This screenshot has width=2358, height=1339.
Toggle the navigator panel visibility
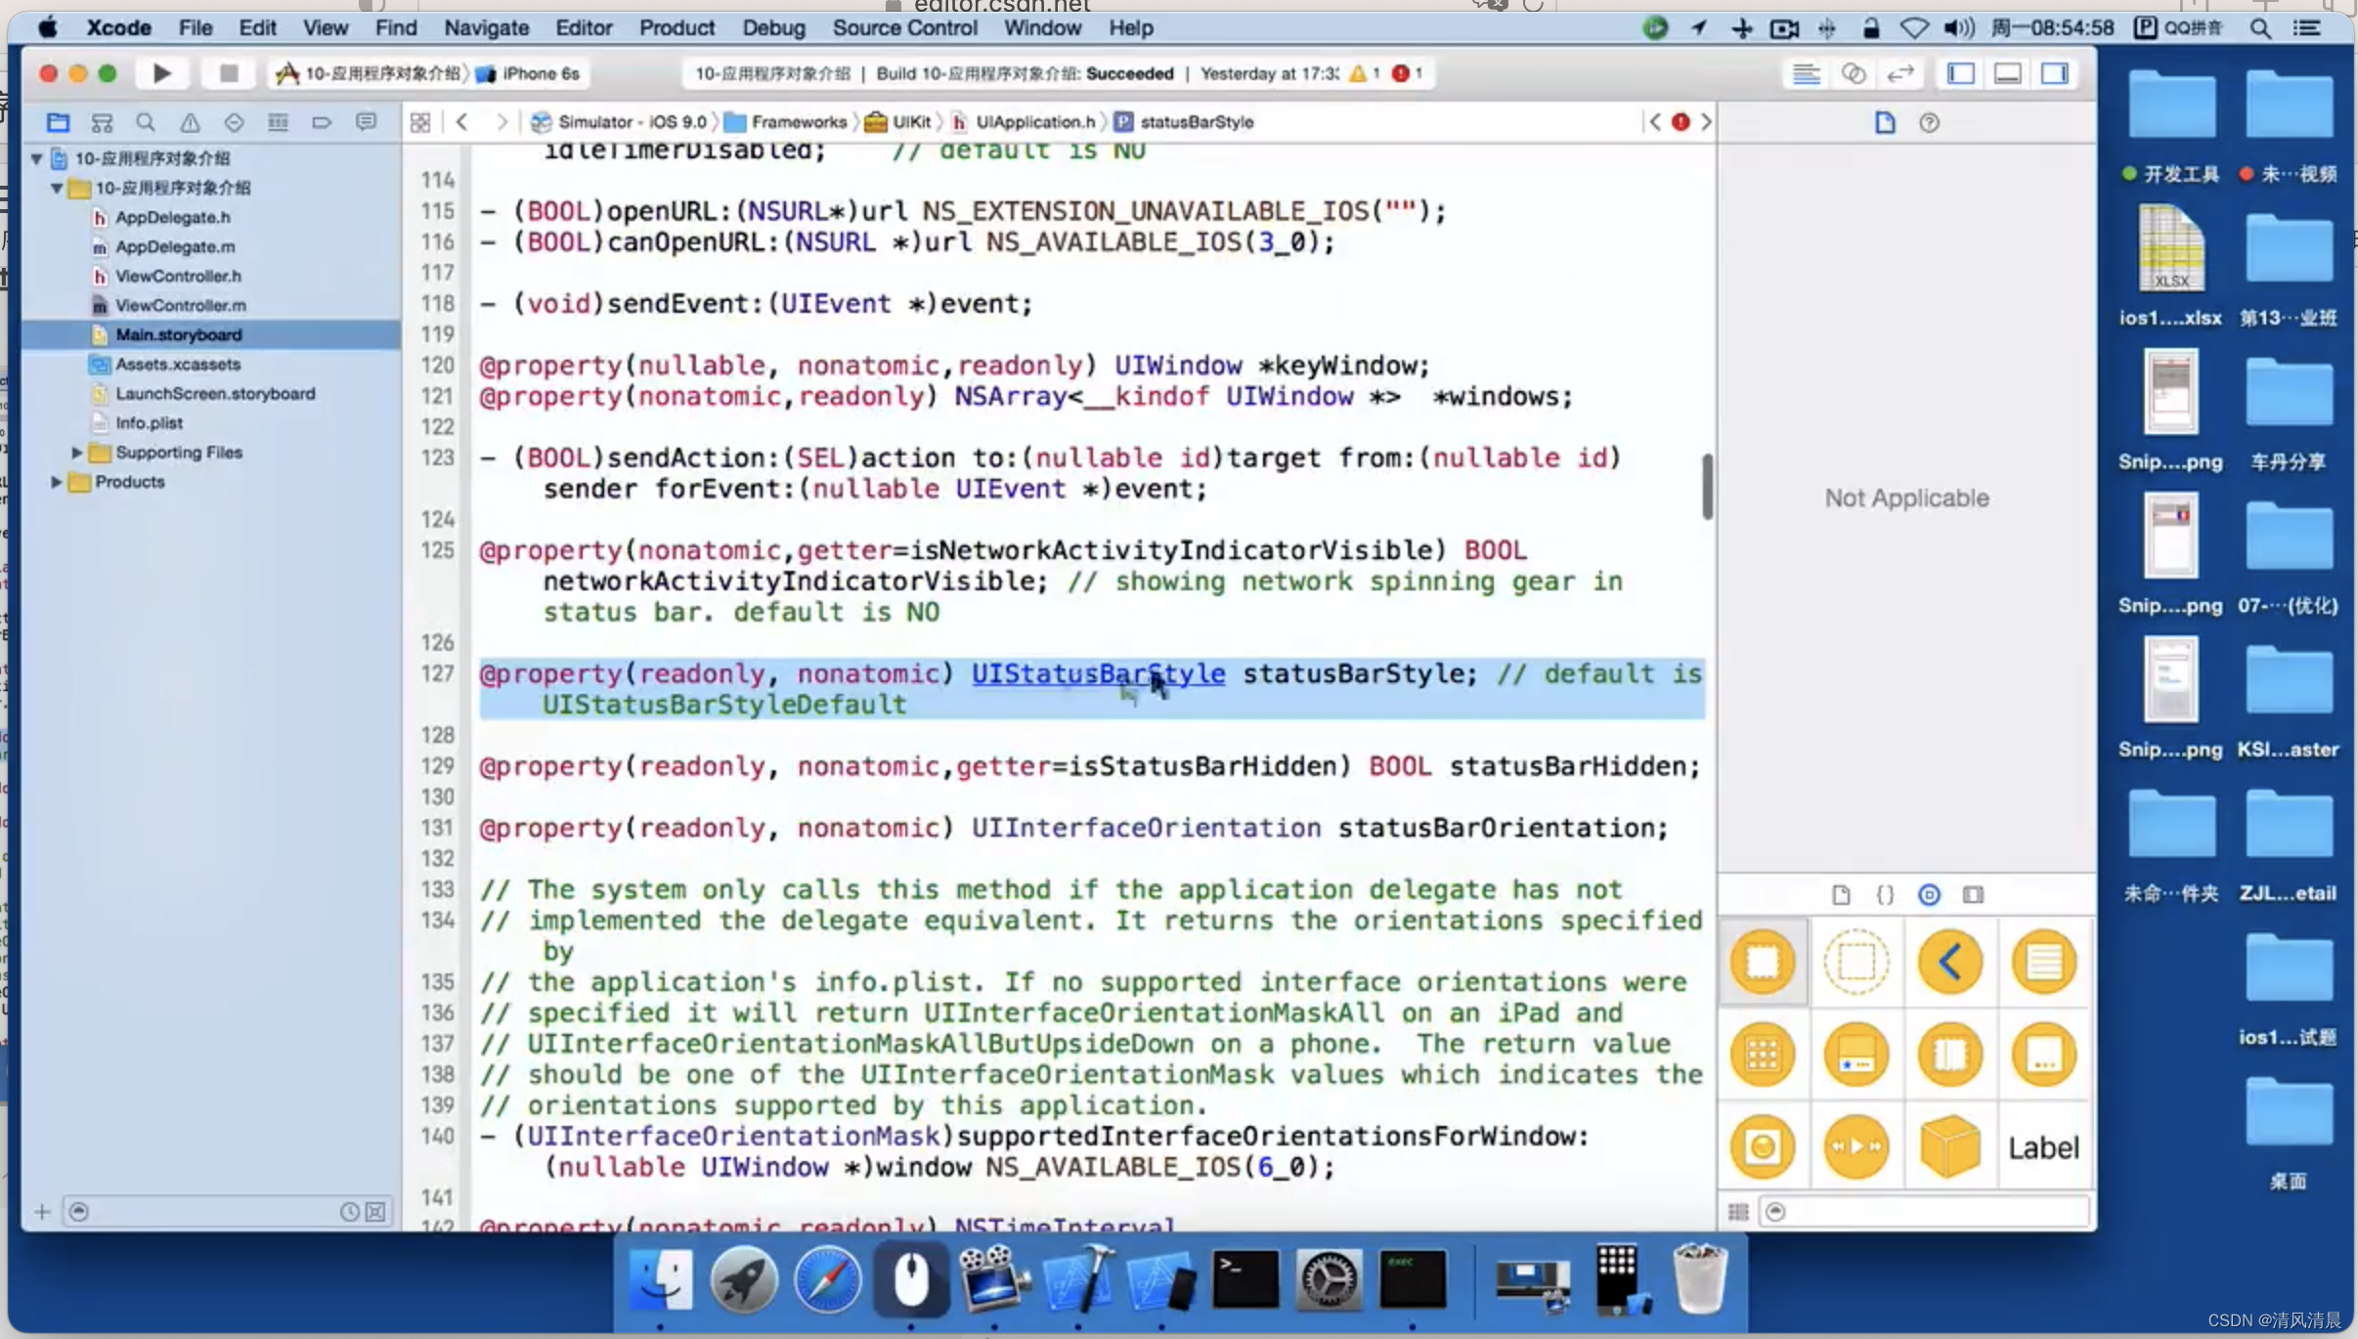point(1961,71)
